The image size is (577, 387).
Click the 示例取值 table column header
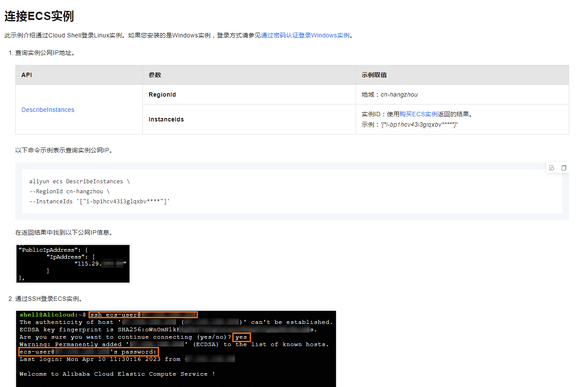coord(462,75)
